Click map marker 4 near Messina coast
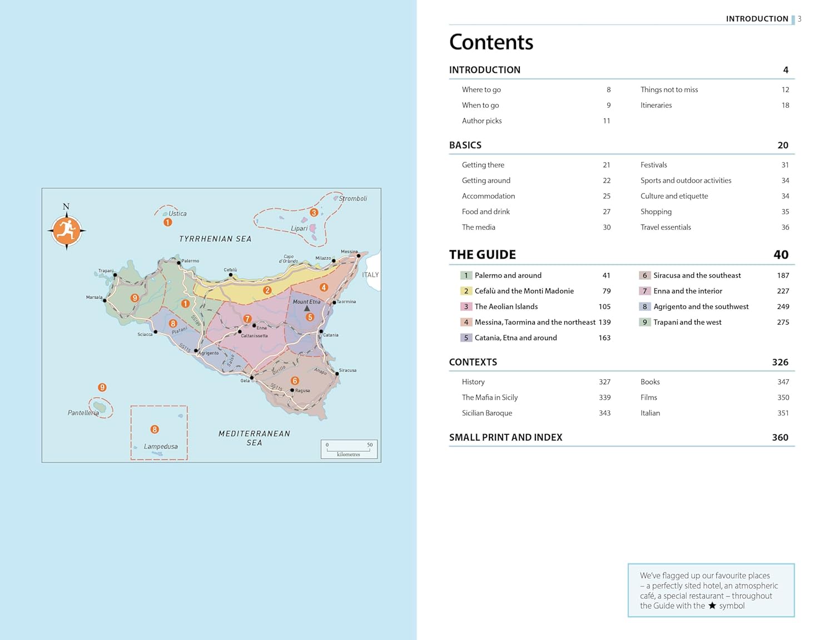This screenshot has height=640, width=834. coord(324,287)
